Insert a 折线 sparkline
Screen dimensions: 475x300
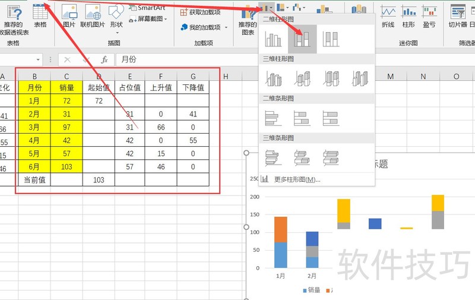(388, 16)
